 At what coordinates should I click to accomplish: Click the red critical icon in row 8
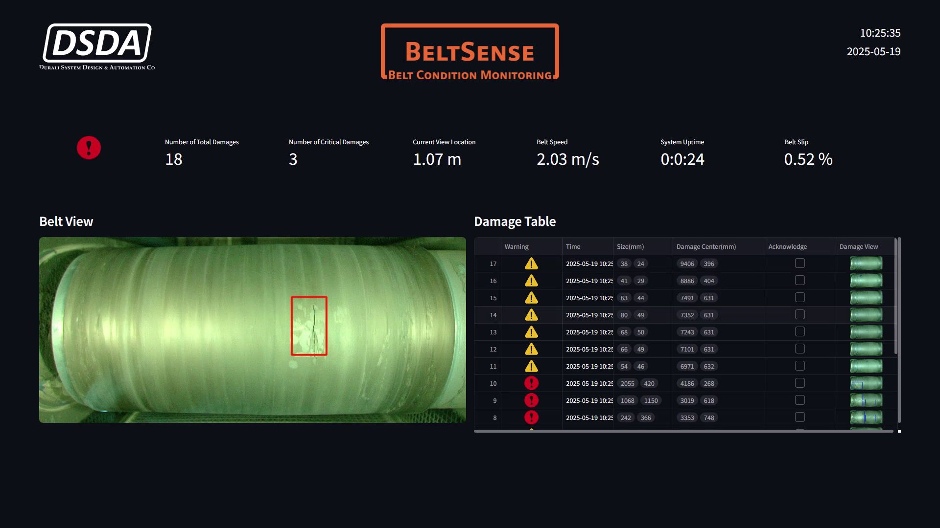[531, 418]
